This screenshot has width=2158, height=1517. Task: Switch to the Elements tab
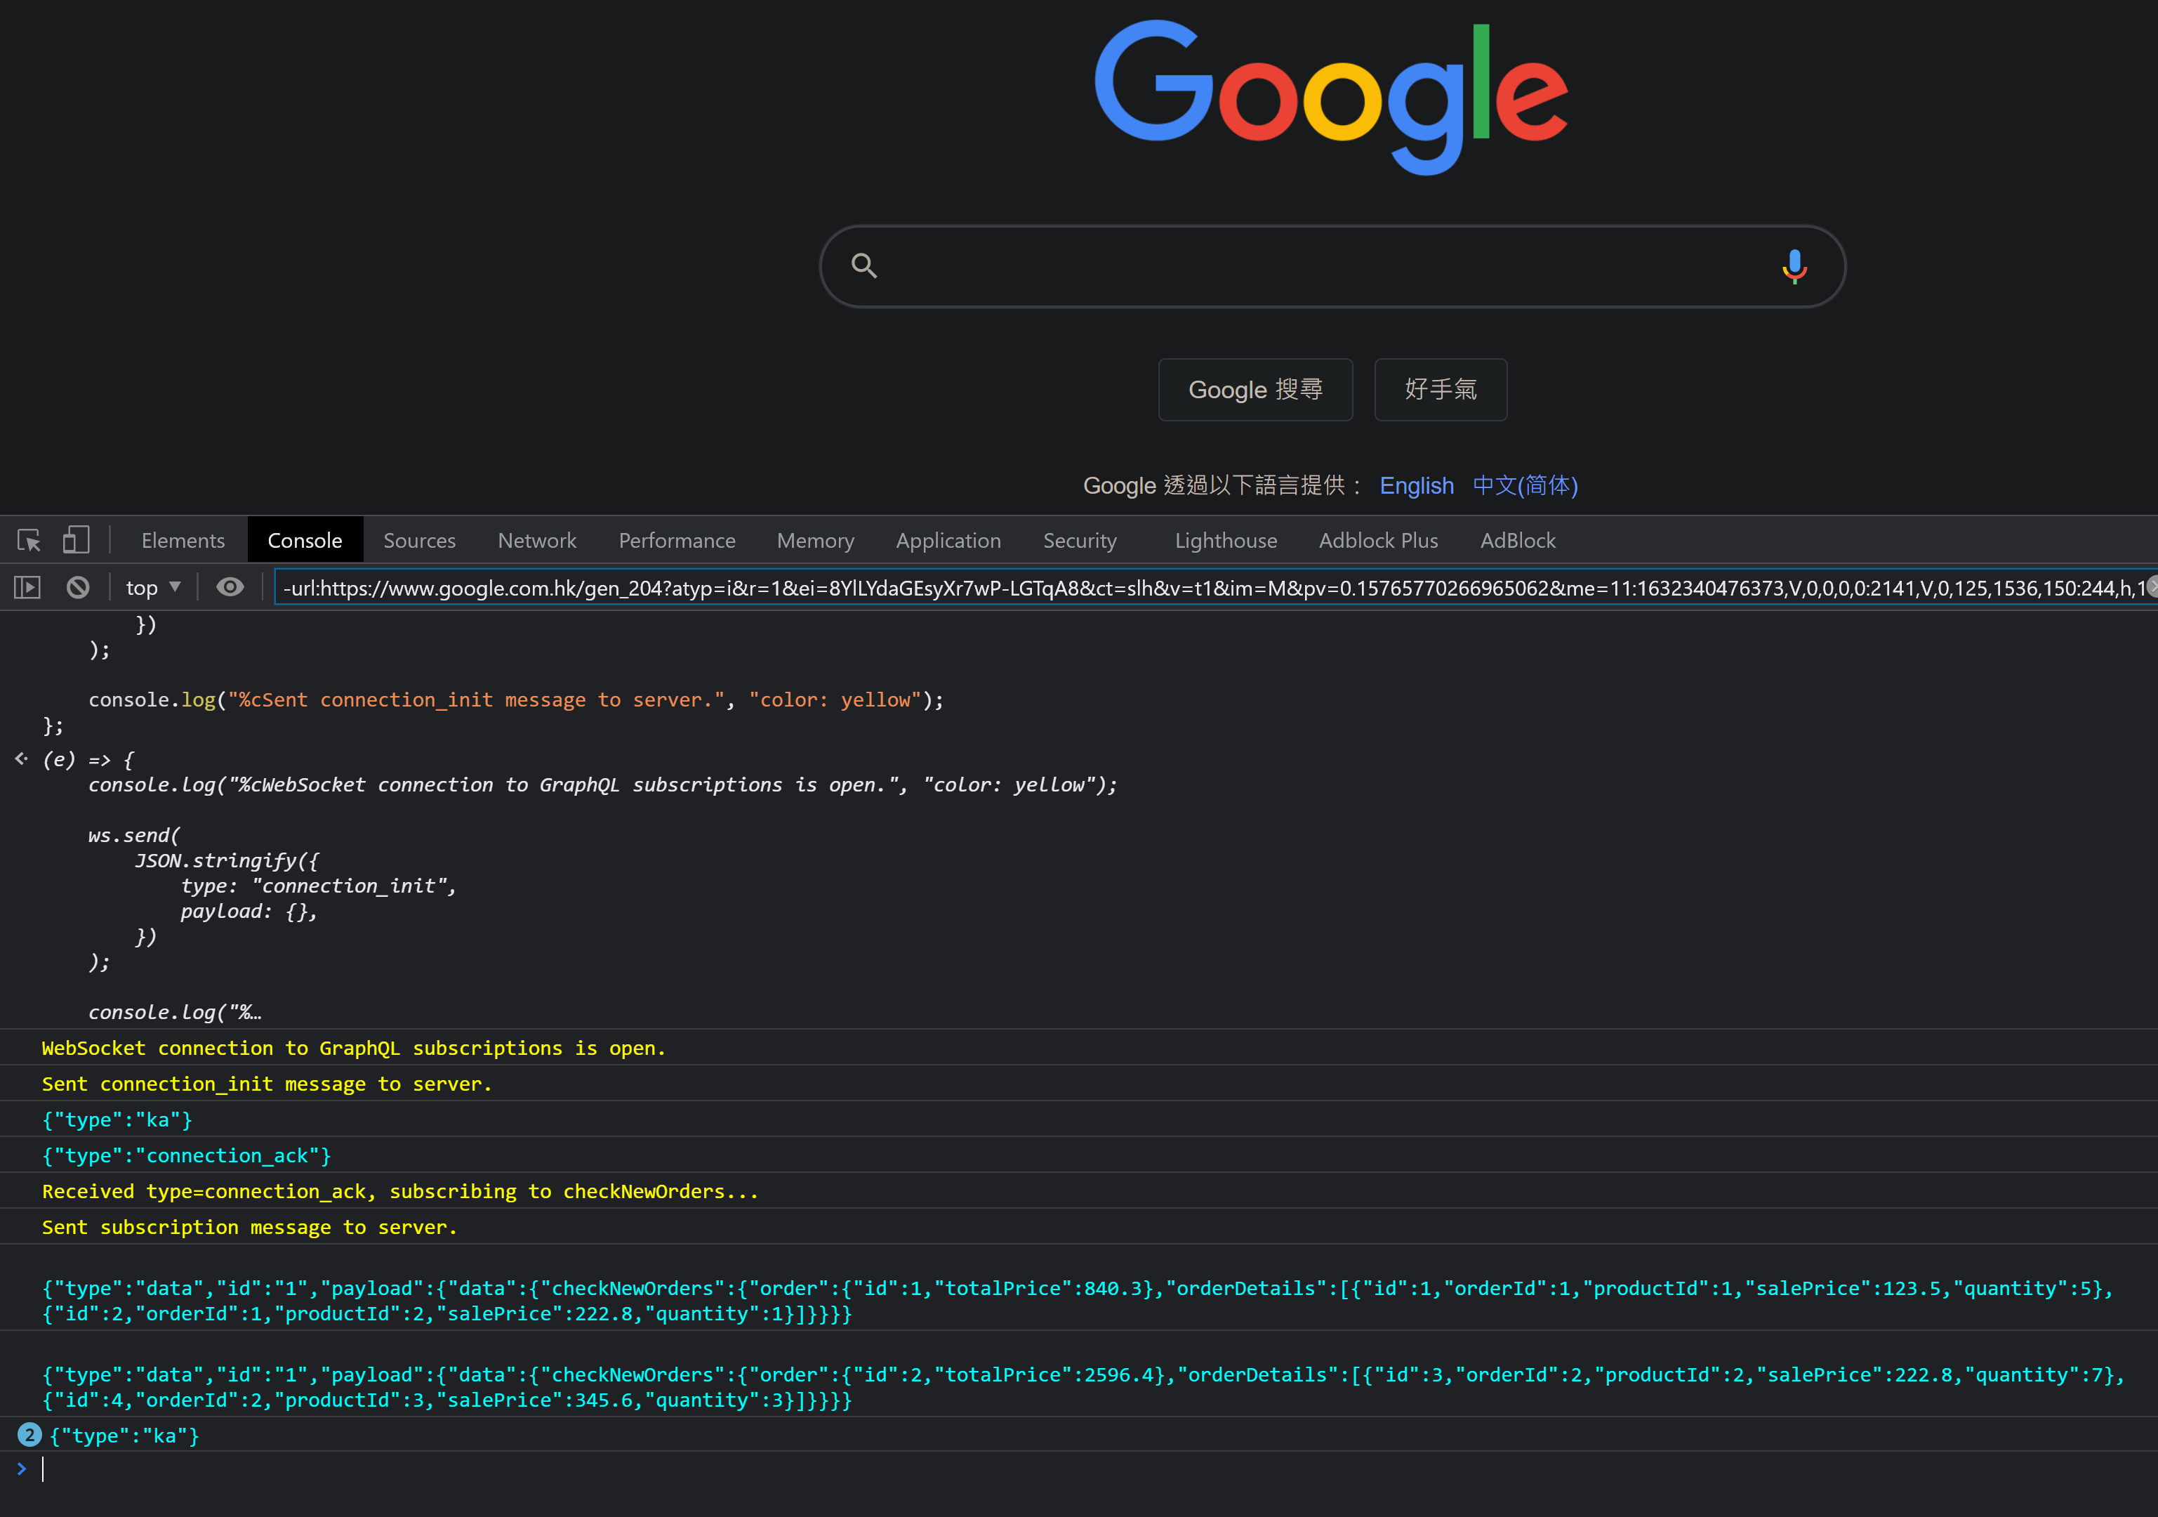(x=183, y=540)
